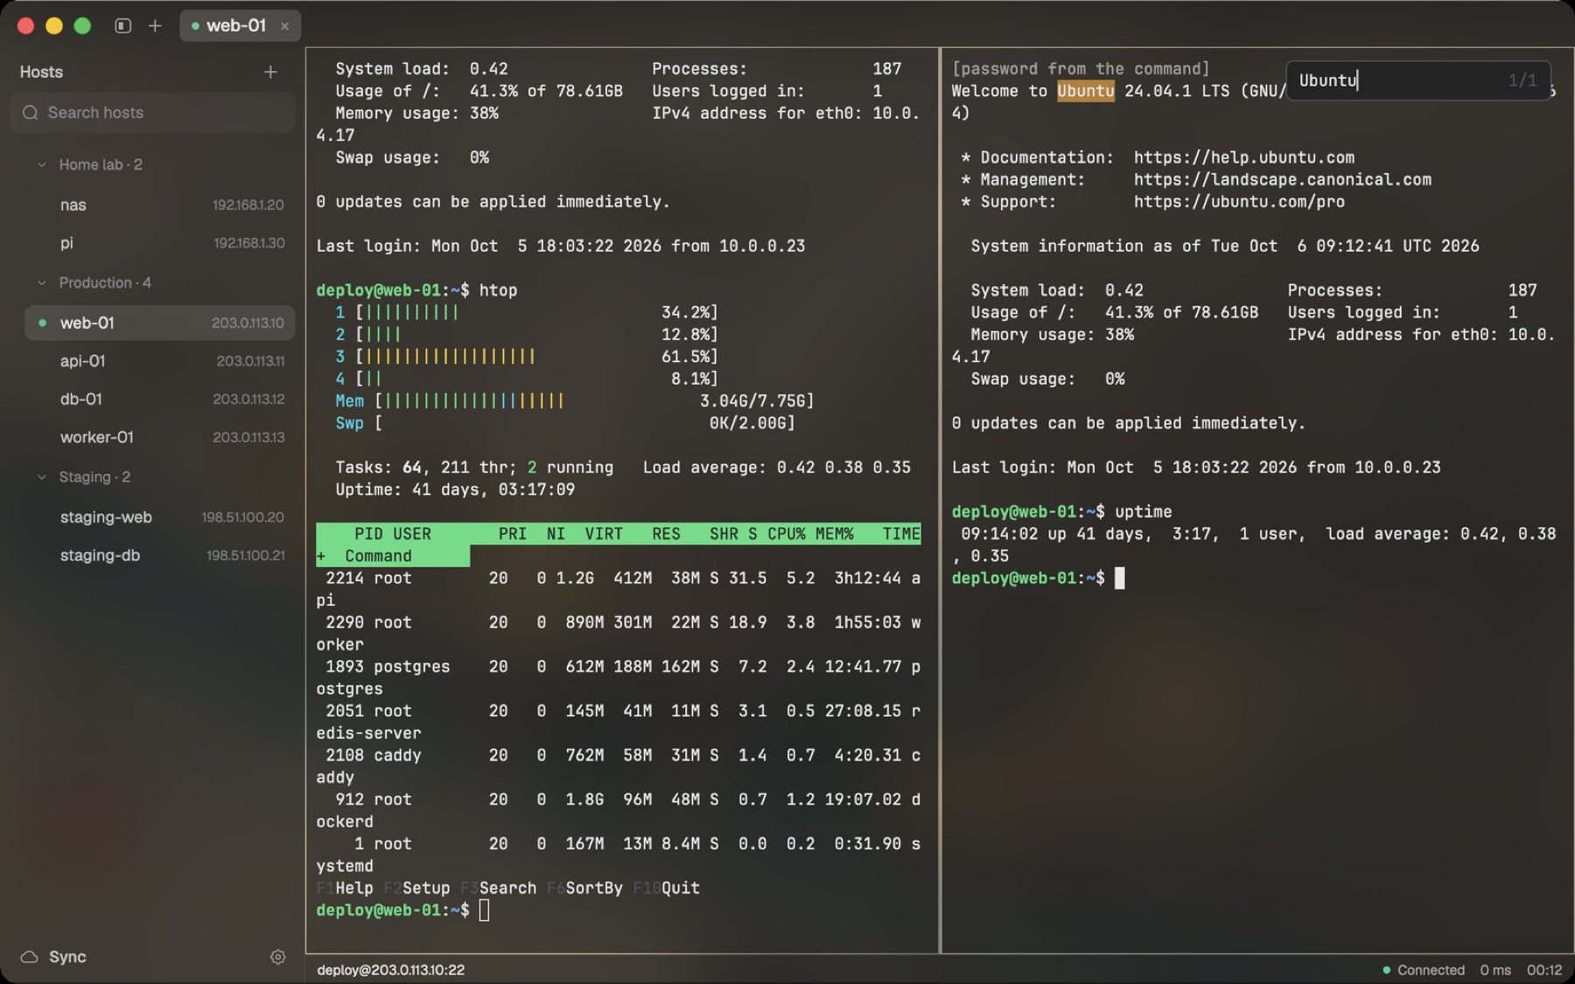Click the search magnifier icon in sidebar
Image resolution: width=1575 pixels, height=984 pixels.
click(x=31, y=113)
